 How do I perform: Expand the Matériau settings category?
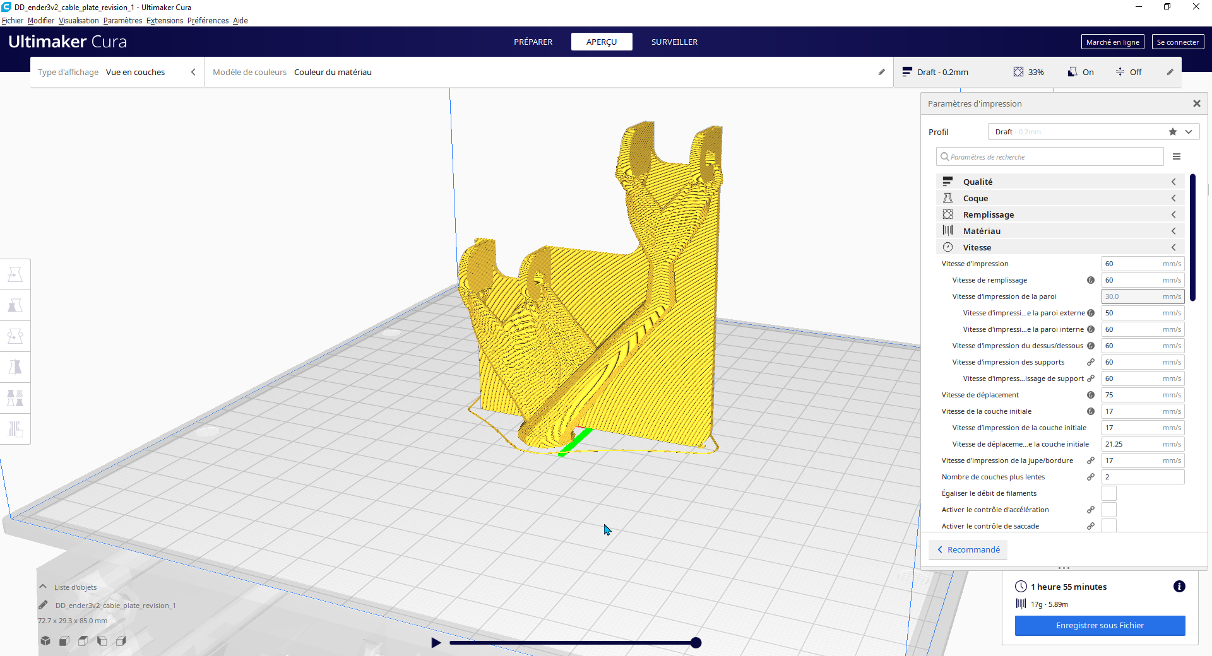pos(1060,231)
